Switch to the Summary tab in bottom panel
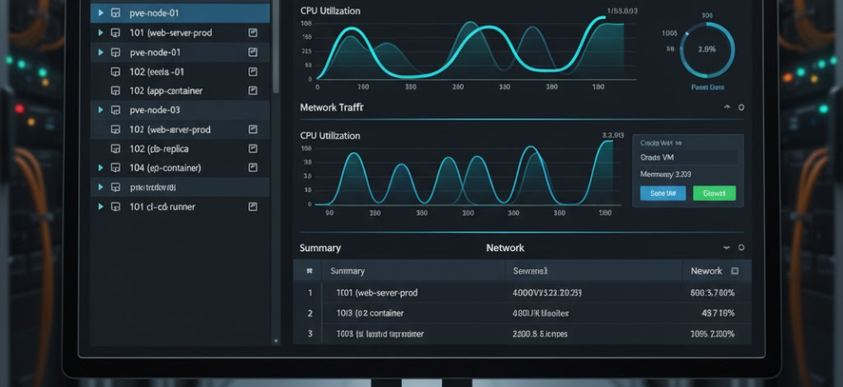Screen dimensions: 843x387 coord(320,248)
